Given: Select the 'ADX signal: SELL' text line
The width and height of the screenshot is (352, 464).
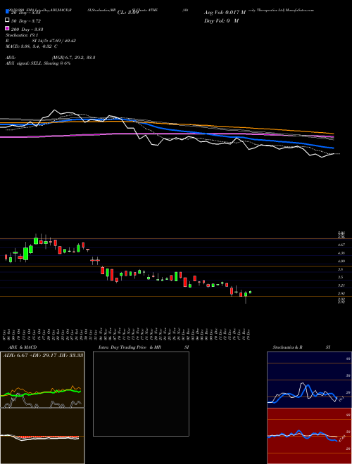Looking at the screenshot, I should coord(38,63).
